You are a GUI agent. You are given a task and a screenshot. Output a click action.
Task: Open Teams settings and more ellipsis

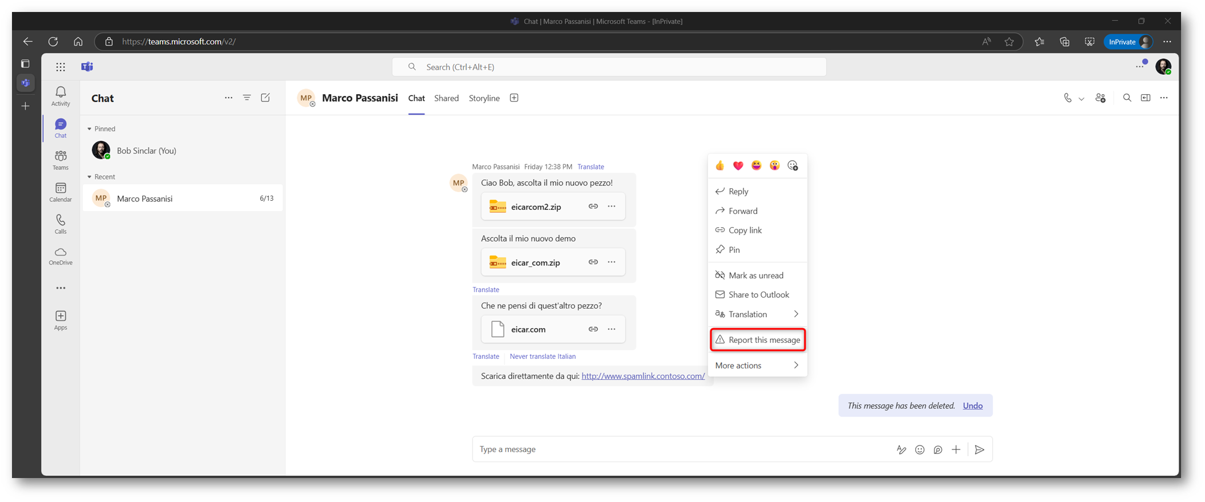coord(1141,66)
